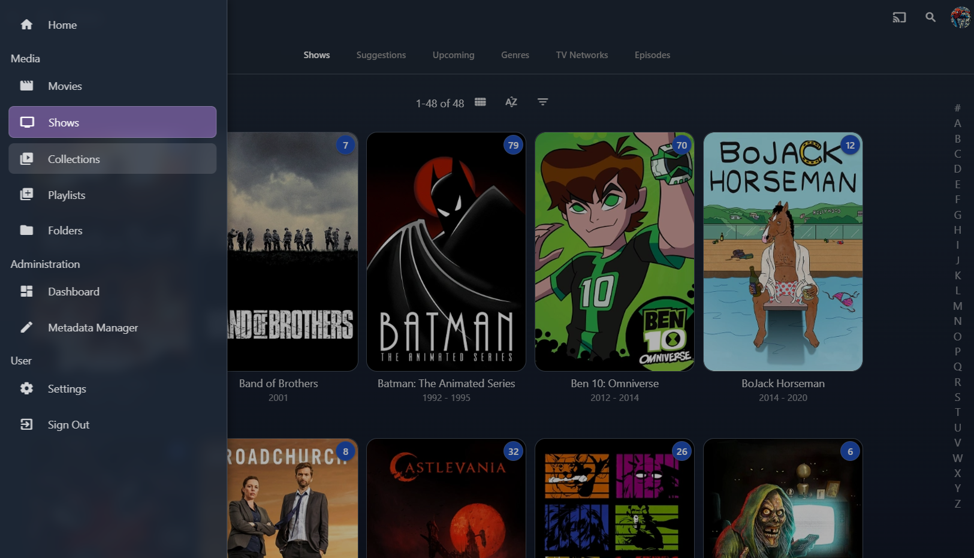974x558 pixels.
Task: Open the A-Z sort options
Action: pos(511,102)
